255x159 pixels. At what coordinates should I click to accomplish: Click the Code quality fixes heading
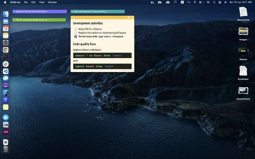[x=85, y=44]
